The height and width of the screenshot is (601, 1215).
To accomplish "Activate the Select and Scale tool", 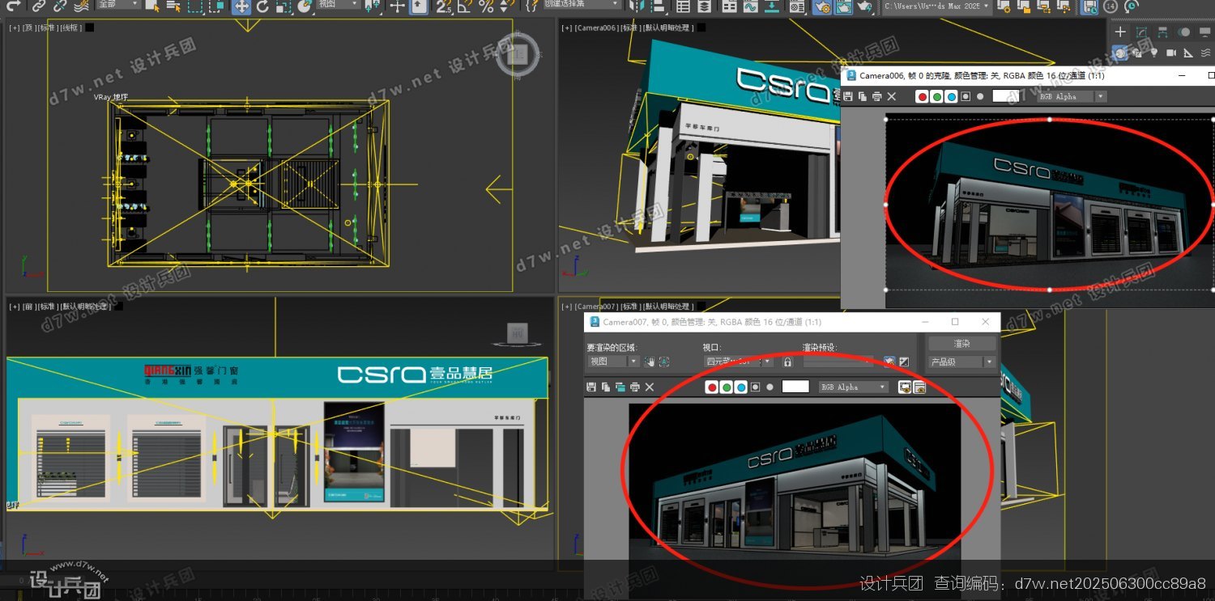I will pos(283,6).
